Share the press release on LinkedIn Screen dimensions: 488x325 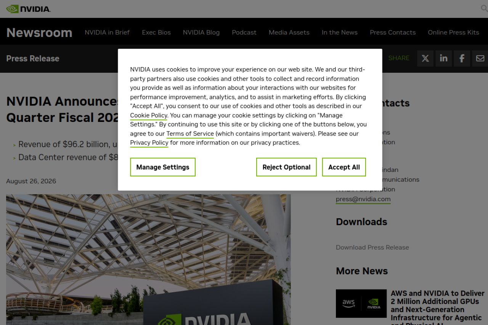click(443, 58)
